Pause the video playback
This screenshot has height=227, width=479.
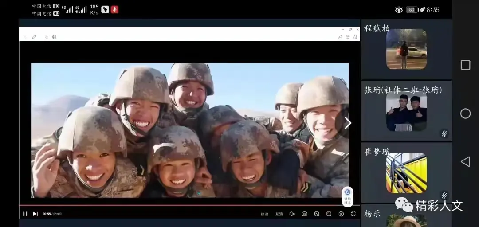25,214
